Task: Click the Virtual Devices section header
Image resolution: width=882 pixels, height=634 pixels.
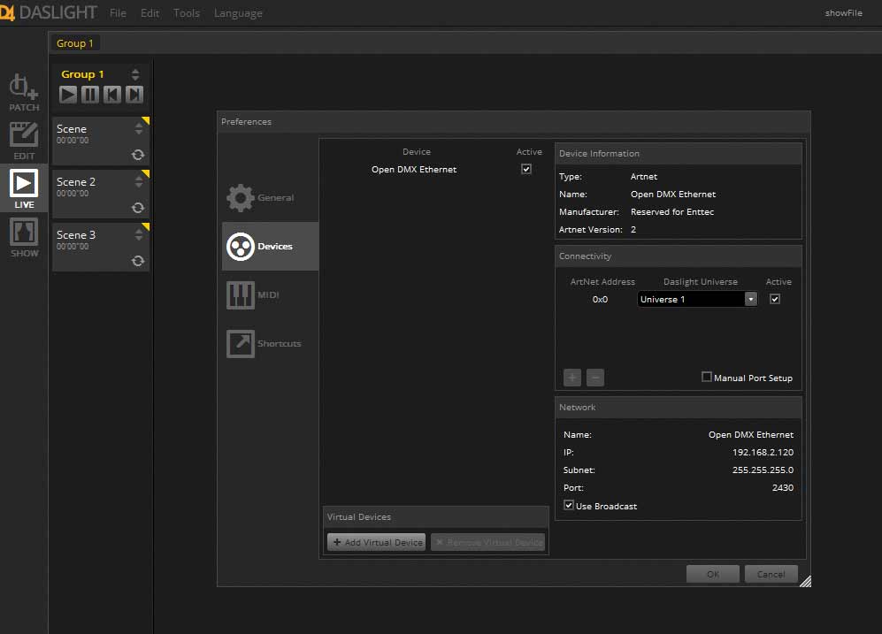Action: point(436,517)
